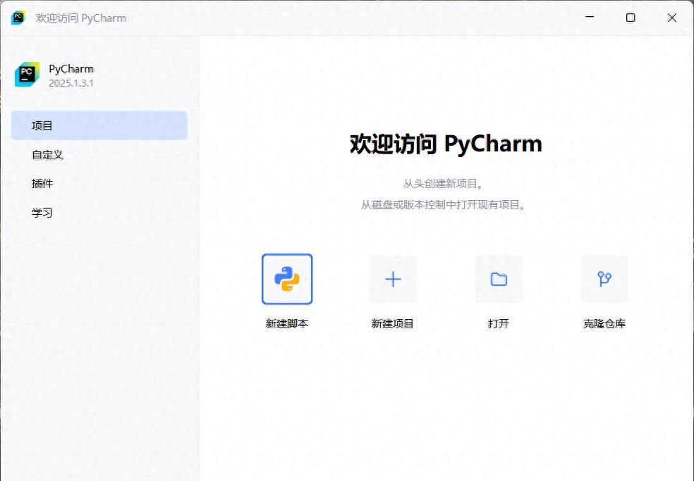Switch to the 插件 section
The image size is (694, 481).
point(41,183)
